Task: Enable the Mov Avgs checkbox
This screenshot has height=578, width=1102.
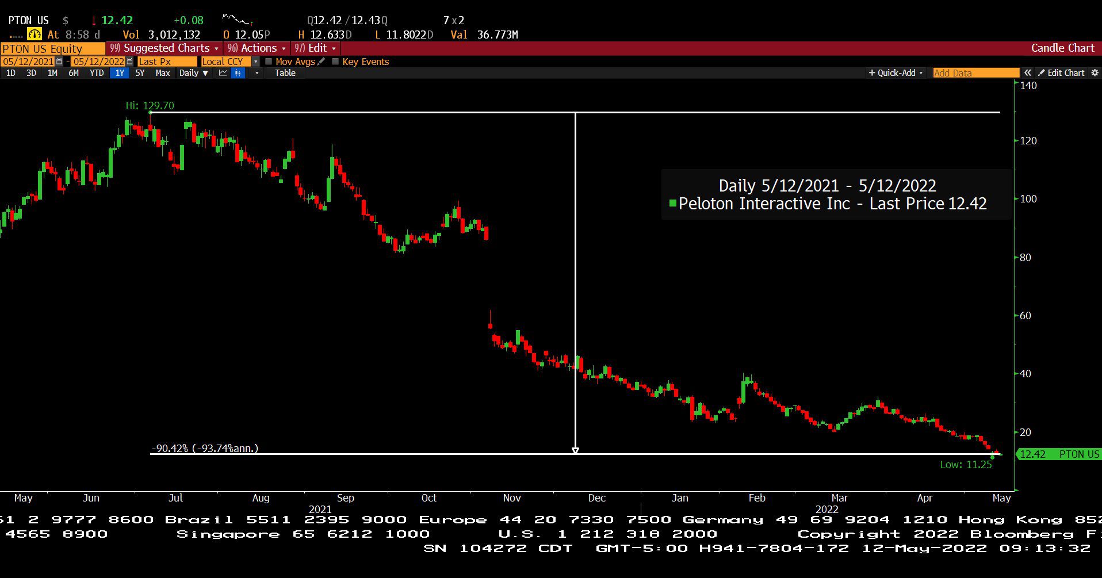Action: tap(269, 62)
